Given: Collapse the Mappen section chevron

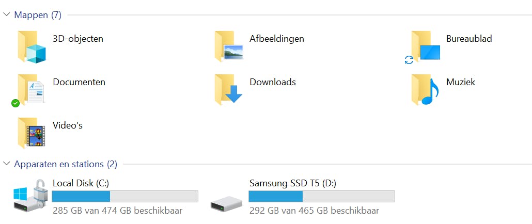Looking at the screenshot, I should pyautogui.click(x=7, y=15).
